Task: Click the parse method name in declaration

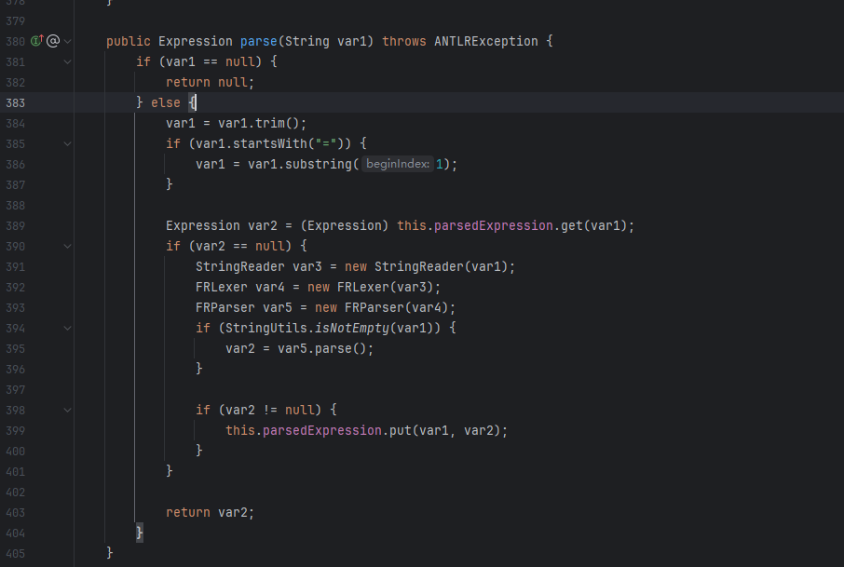Action: tap(258, 41)
